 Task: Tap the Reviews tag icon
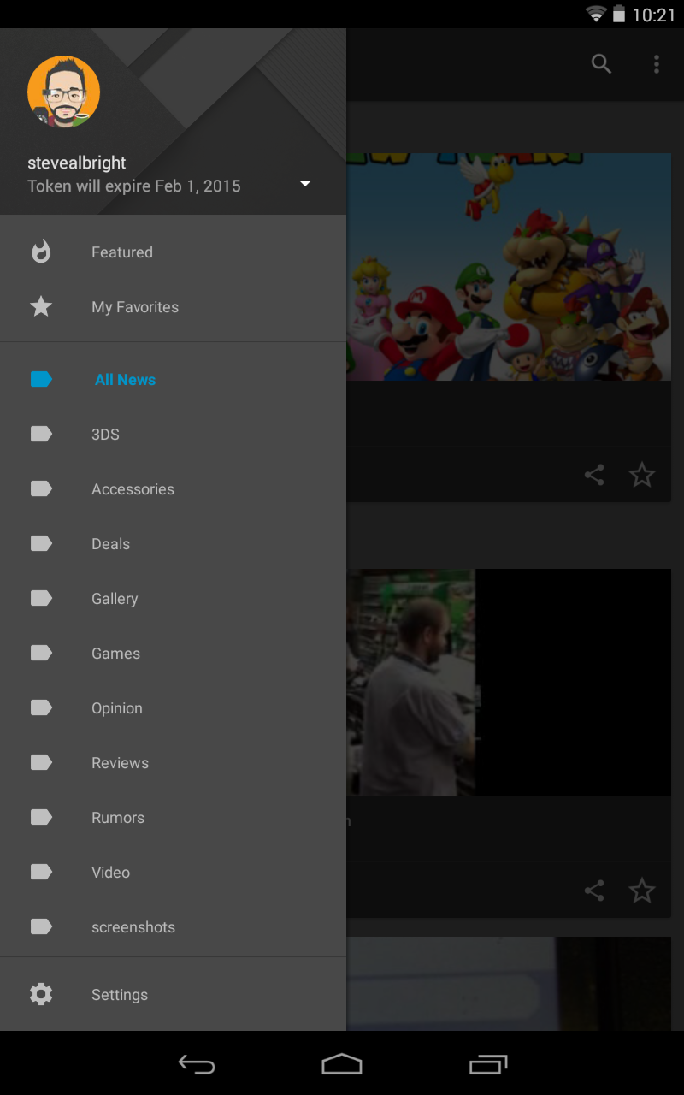pyautogui.click(x=41, y=762)
